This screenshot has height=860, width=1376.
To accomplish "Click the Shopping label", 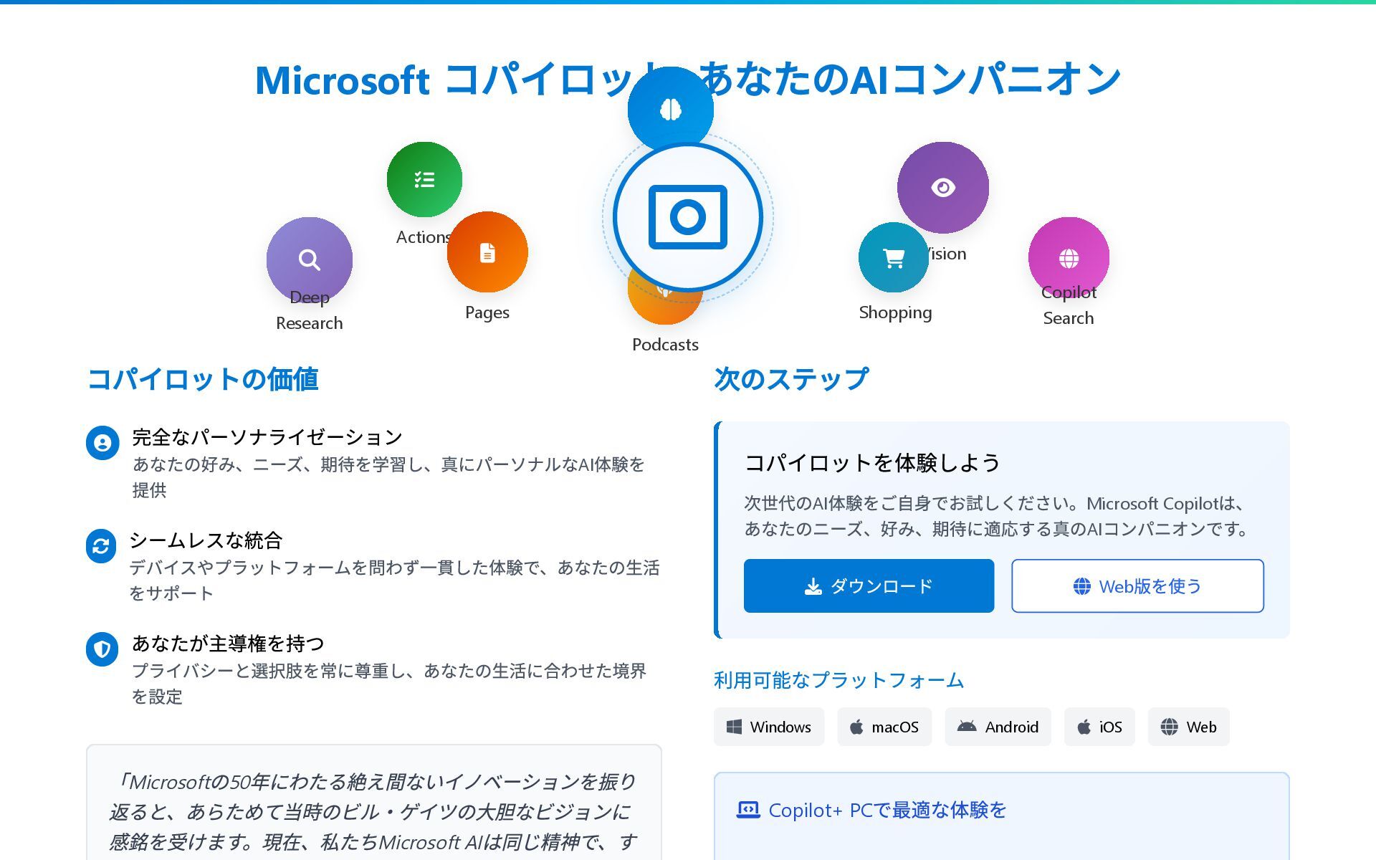I will 895,312.
